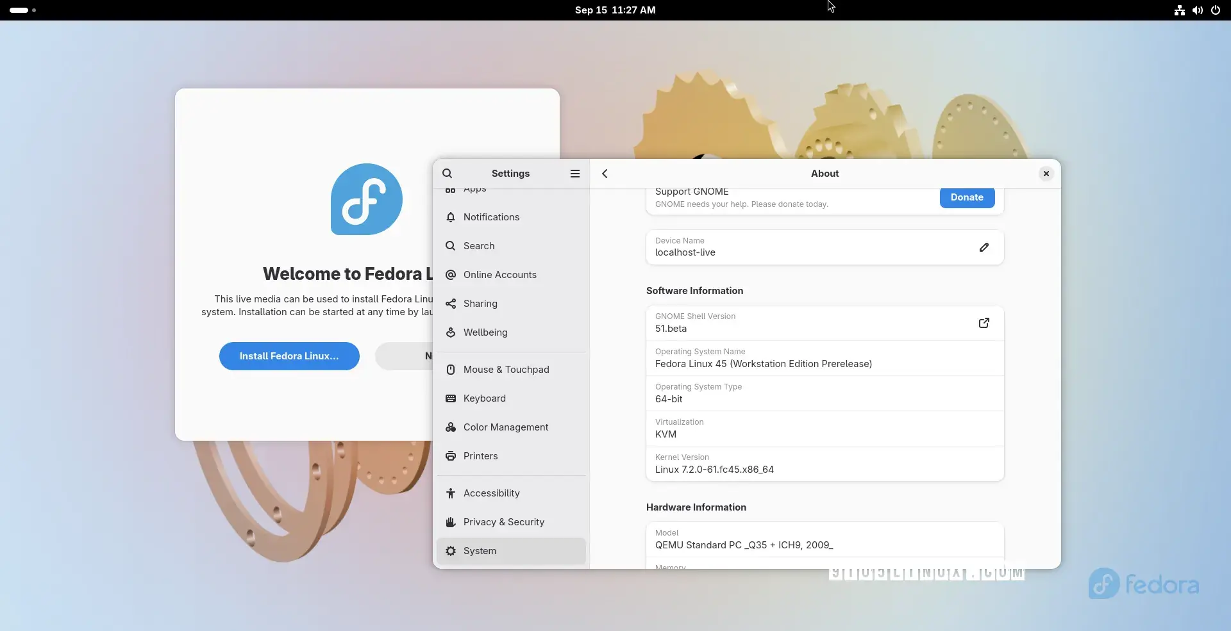The image size is (1231, 631).
Task: Click the search icon in Settings header
Action: pos(448,174)
